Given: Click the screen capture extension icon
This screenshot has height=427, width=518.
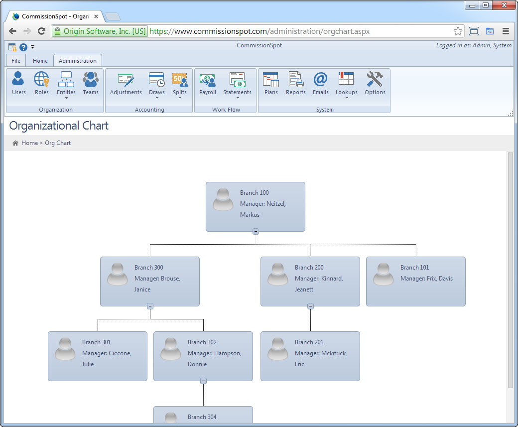Looking at the screenshot, I should [474, 31].
